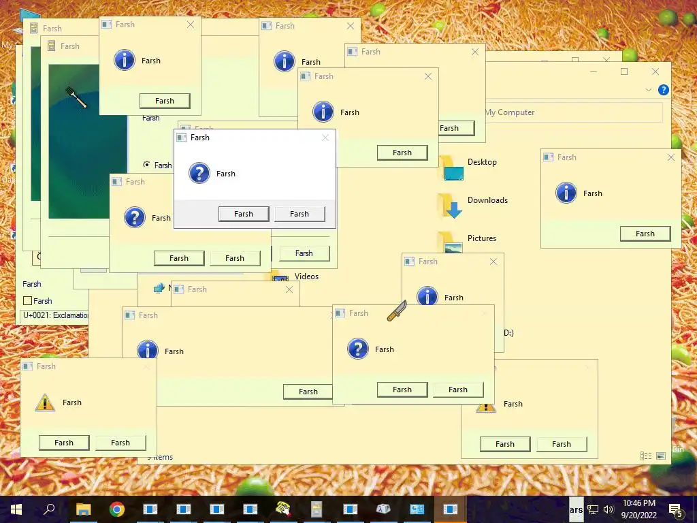
Task: Switch Explorer to large thumbnails view icon
Action: (x=661, y=456)
